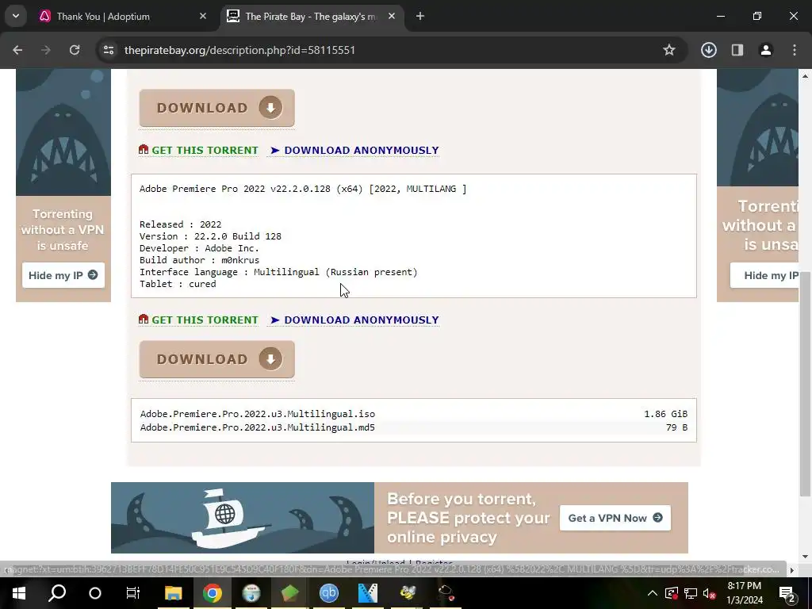Click Get a VPN Now button

point(615,518)
